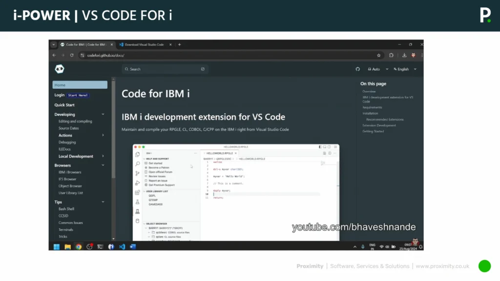Expand the Local Development submenu chevron

[103, 156]
